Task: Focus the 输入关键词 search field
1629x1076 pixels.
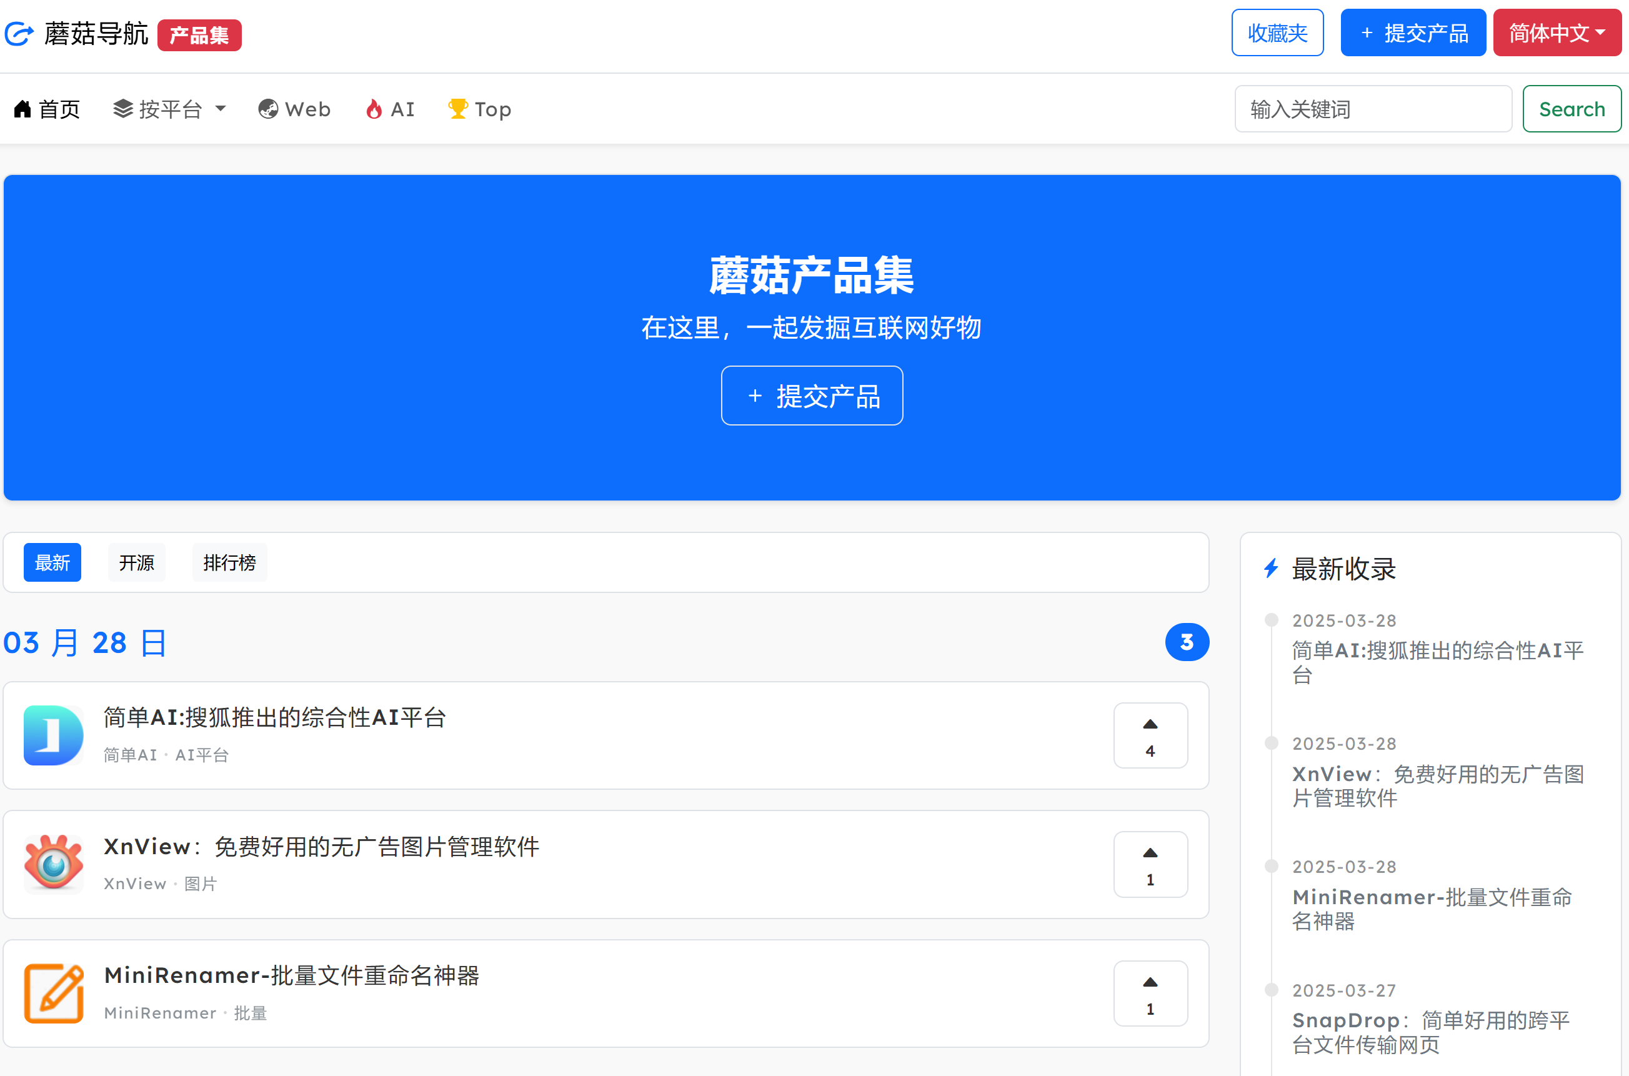Action: (x=1373, y=109)
